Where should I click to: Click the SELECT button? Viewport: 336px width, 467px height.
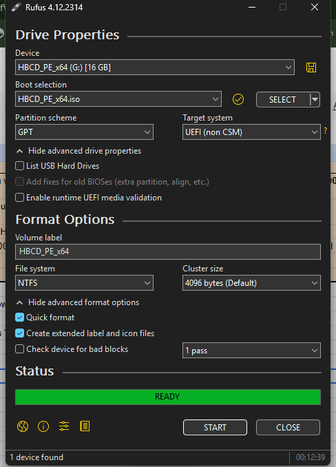(x=283, y=99)
